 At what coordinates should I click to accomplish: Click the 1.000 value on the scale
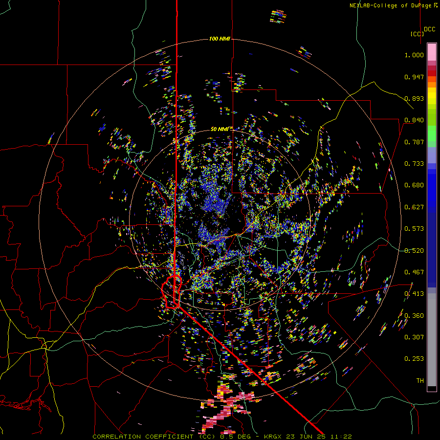[414, 55]
